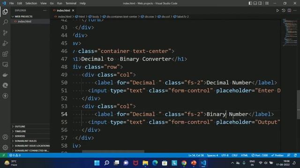Click the editor minimap code overview
Image resolution: width=300 pixels, height=168 pixels.
pyautogui.click(x=290, y=32)
